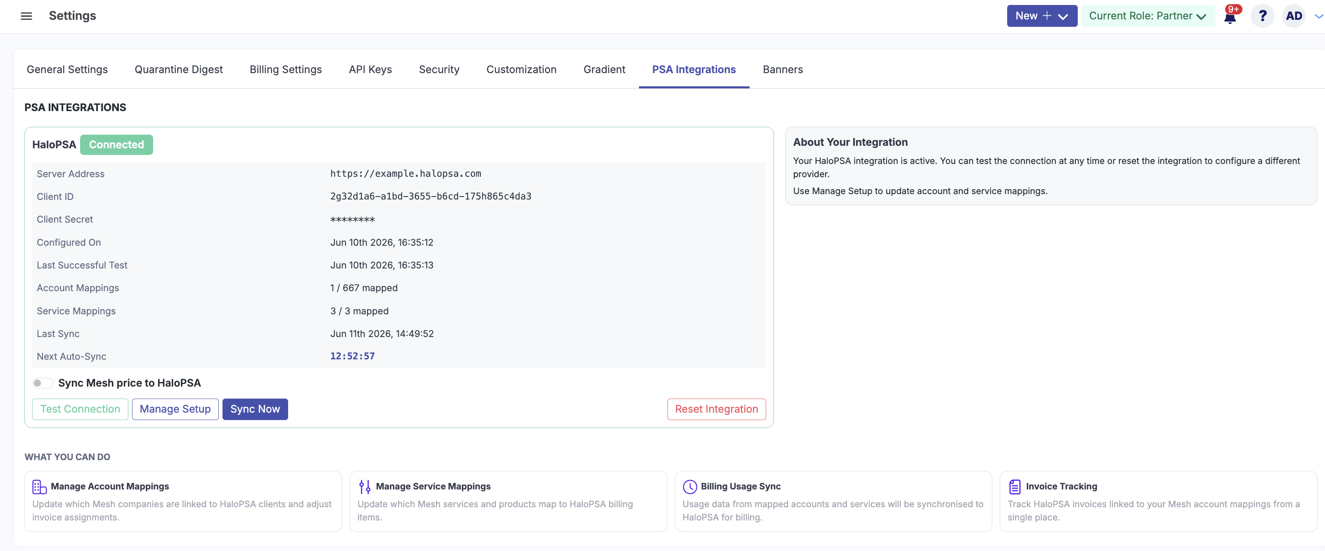Click the Invoice Tracking document icon
This screenshot has height=551, width=1325.
1015,487
